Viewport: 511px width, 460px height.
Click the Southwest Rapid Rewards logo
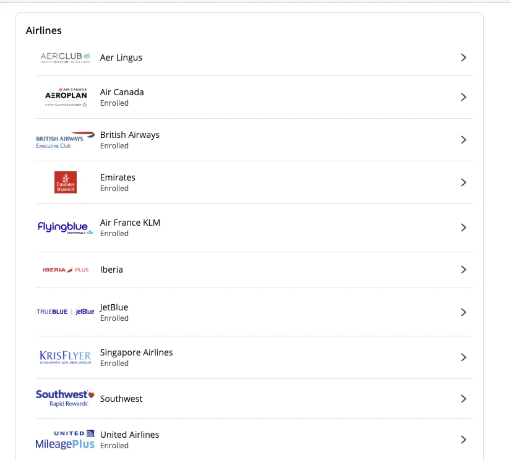[x=64, y=398]
